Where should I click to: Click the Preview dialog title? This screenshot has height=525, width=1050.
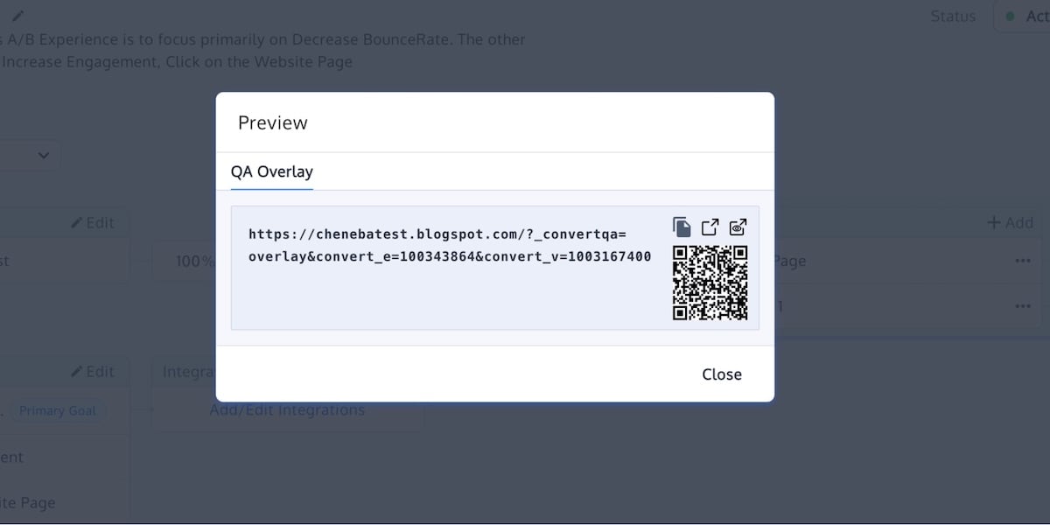coord(273,122)
